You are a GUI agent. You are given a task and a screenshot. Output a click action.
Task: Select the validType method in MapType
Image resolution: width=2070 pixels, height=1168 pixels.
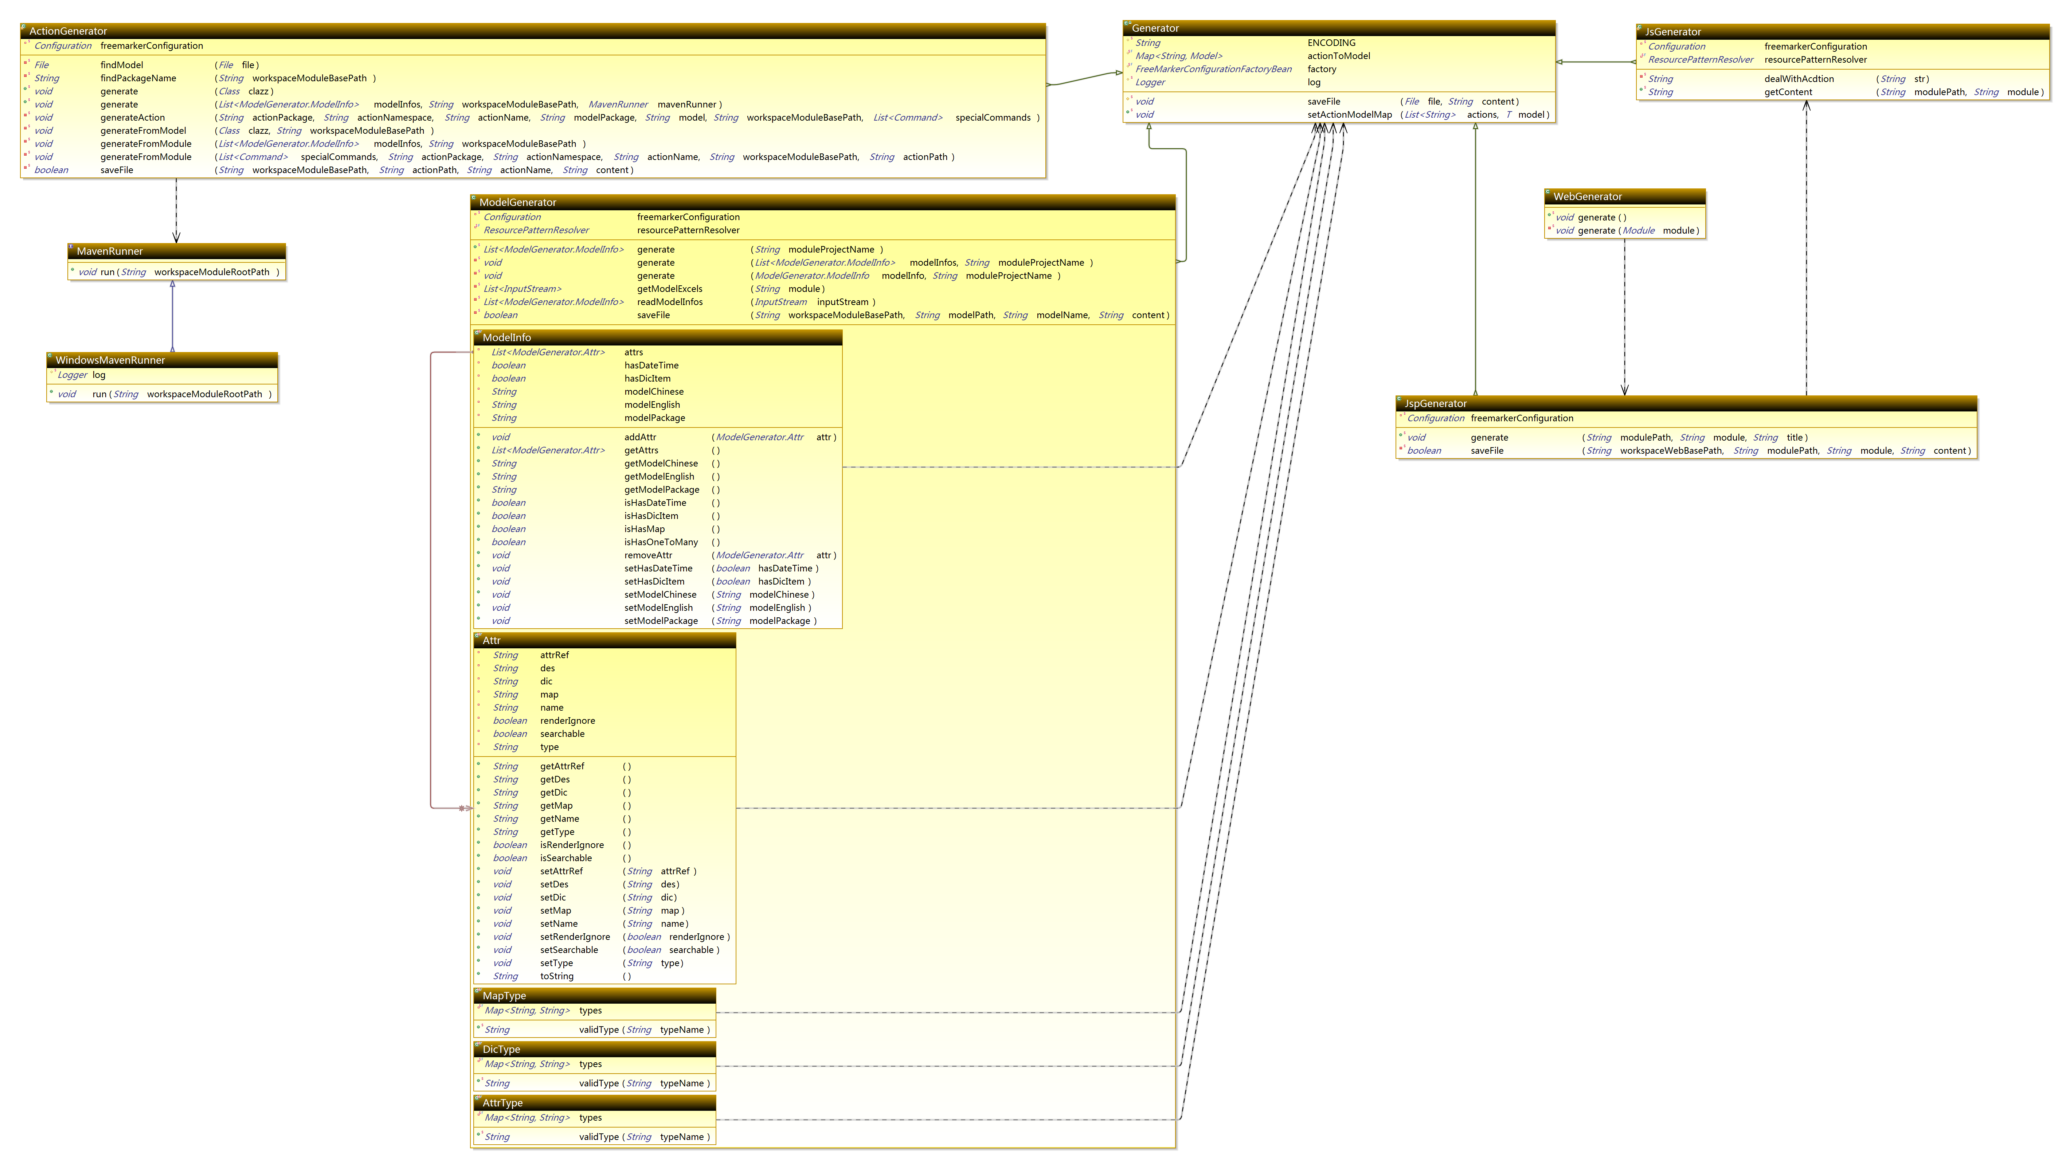pos(595,1030)
